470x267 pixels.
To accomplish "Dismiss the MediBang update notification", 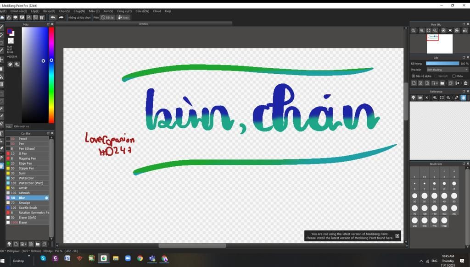I will [397, 236].
